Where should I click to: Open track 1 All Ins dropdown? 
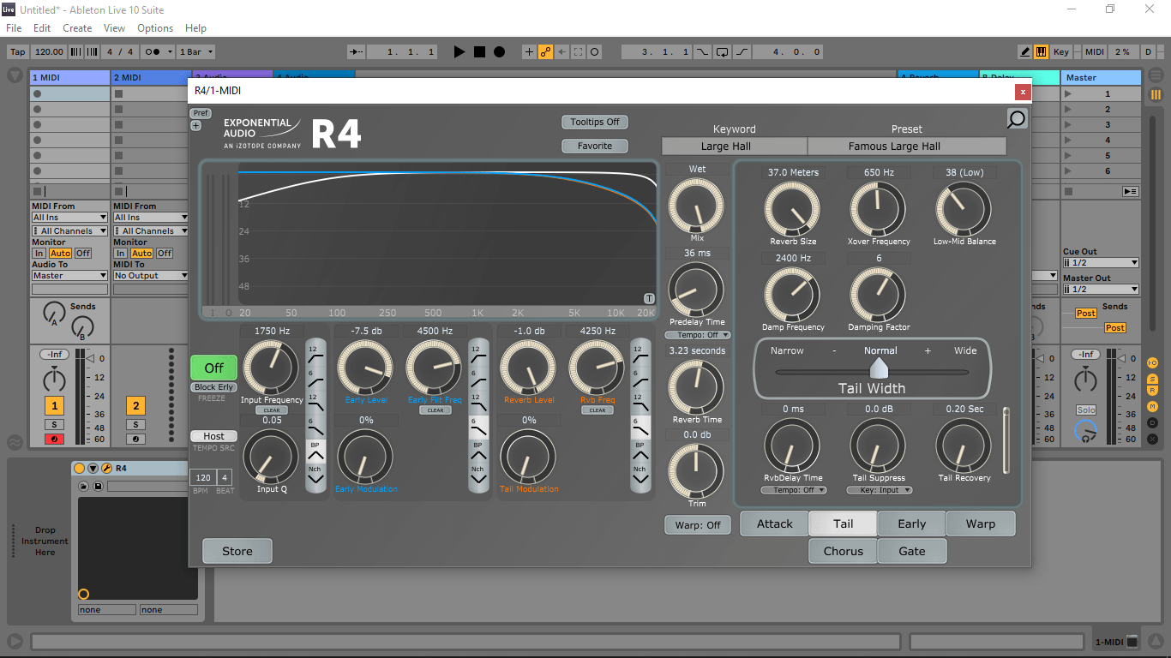point(69,218)
